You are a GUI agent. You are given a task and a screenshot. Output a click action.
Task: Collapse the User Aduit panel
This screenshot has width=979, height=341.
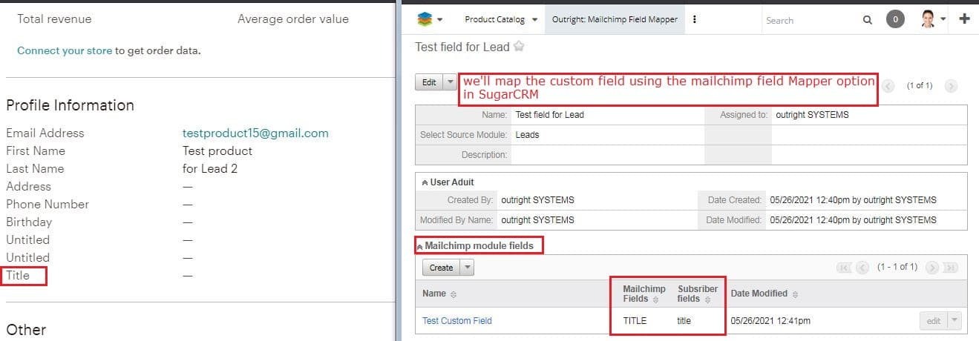point(424,182)
